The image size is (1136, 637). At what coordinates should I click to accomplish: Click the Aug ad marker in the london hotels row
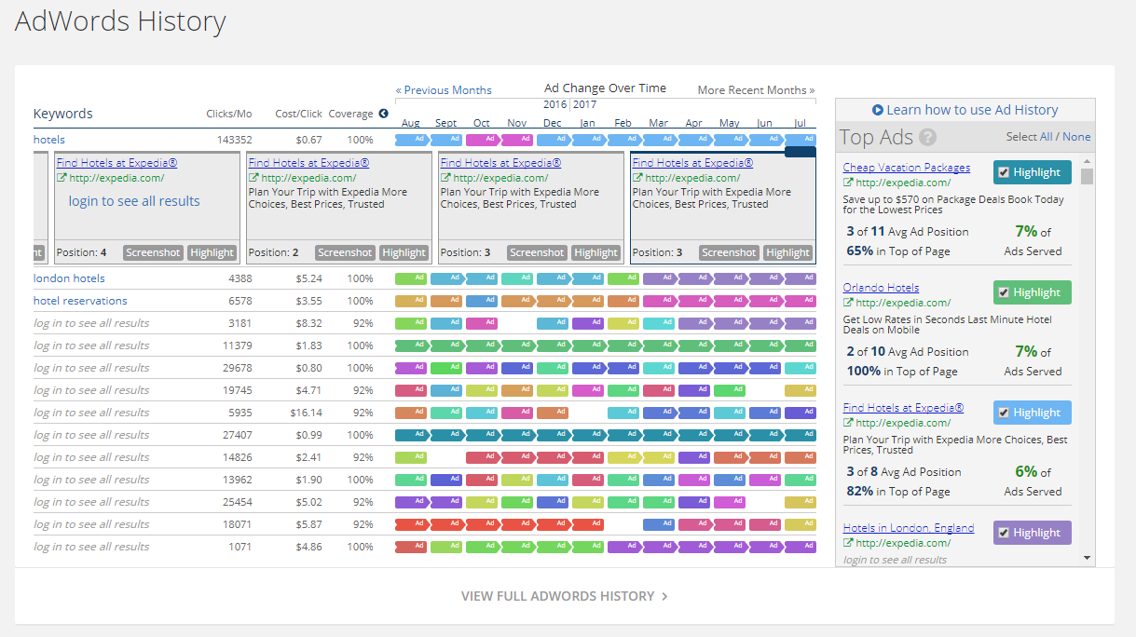(411, 278)
